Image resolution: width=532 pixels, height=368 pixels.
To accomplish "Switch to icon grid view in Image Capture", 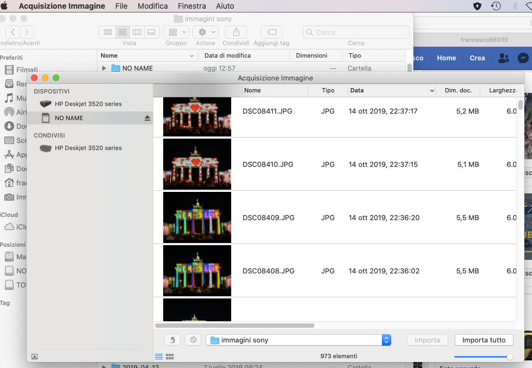I will point(170,357).
